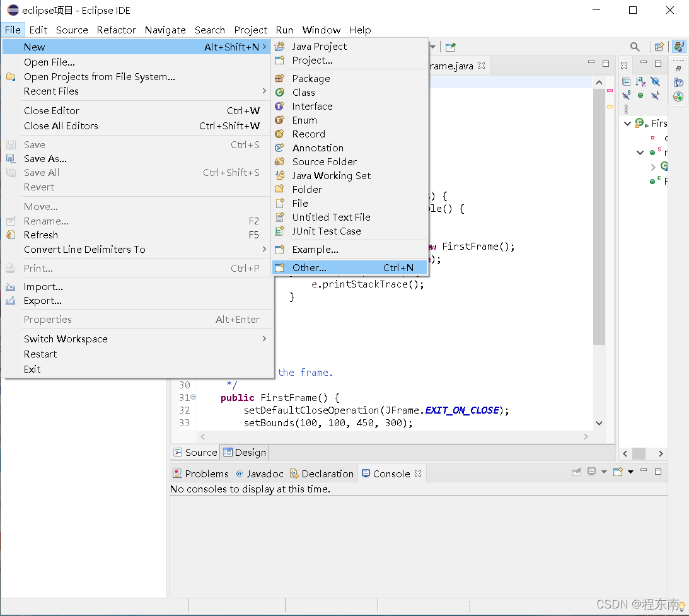
Task: Click the JUnit Test Case icon
Action: (x=279, y=231)
